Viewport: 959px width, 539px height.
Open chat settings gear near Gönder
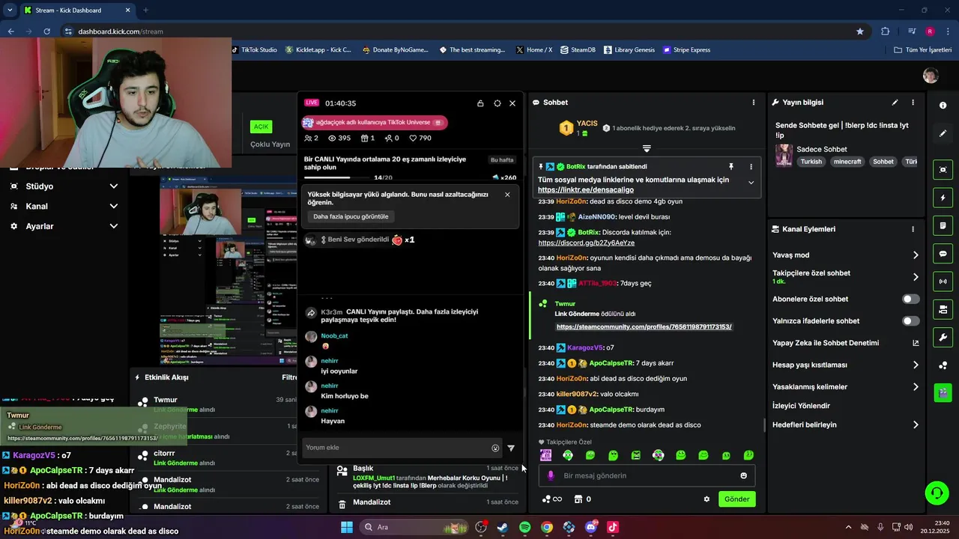click(706, 499)
